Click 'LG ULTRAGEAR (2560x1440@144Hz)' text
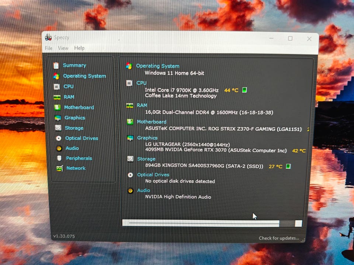 [x=187, y=144]
